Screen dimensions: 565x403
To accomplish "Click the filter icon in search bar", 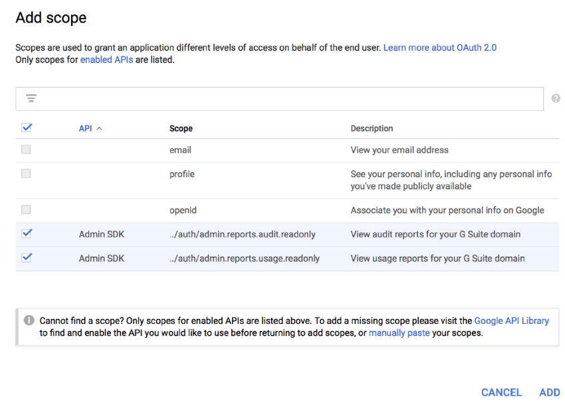I will (x=31, y=98).
